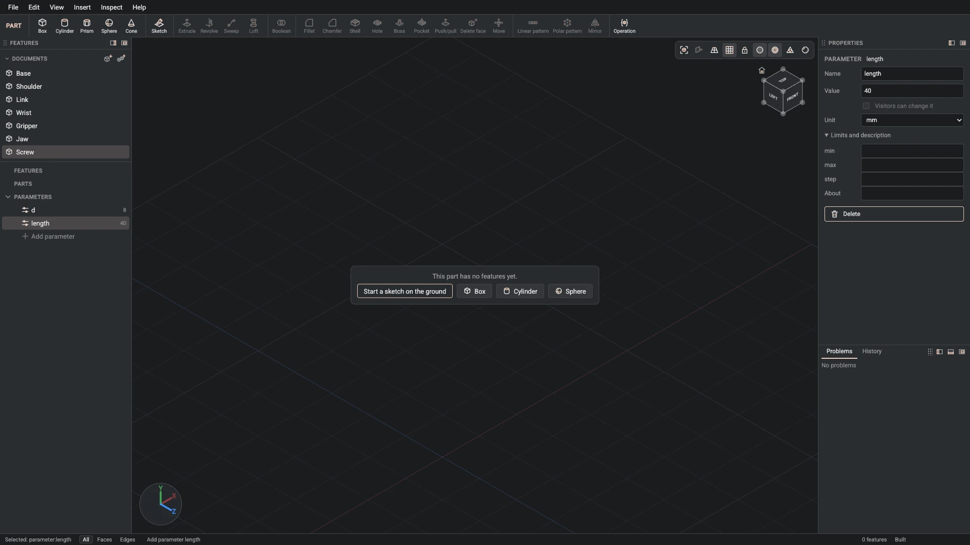Click the Extrude tool icon
This screenshot has width=970, height=545.
[187, 26]
